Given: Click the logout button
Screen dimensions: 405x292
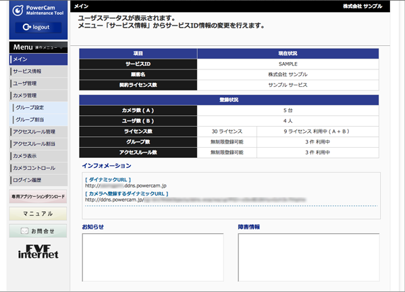Looking at the screenshot, I should [x=38, y=28].
